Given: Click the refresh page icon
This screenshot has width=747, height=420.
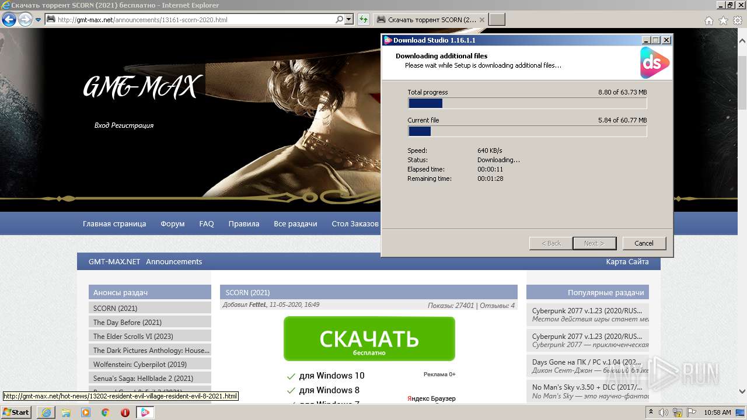Looking at the screenshot, I should point(364,19).
